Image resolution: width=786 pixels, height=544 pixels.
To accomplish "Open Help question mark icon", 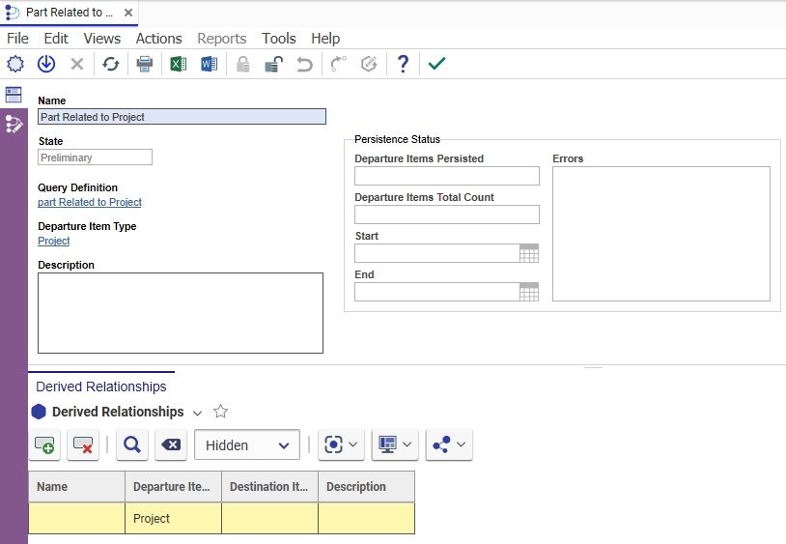I will coord(403,64).
